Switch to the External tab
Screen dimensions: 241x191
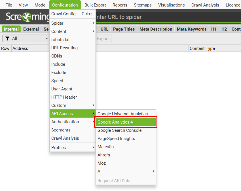pos(31,29)
